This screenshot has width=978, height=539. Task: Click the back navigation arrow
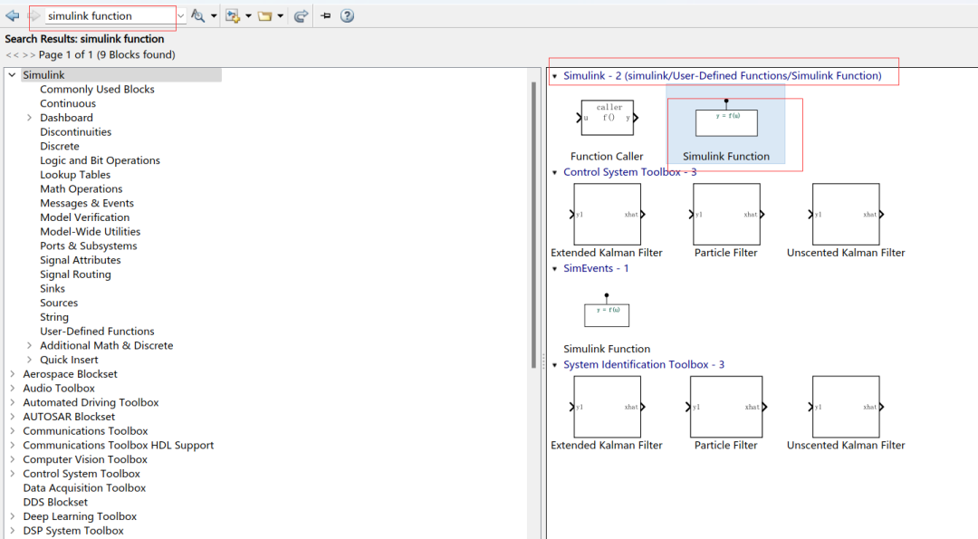coord(13,15)
